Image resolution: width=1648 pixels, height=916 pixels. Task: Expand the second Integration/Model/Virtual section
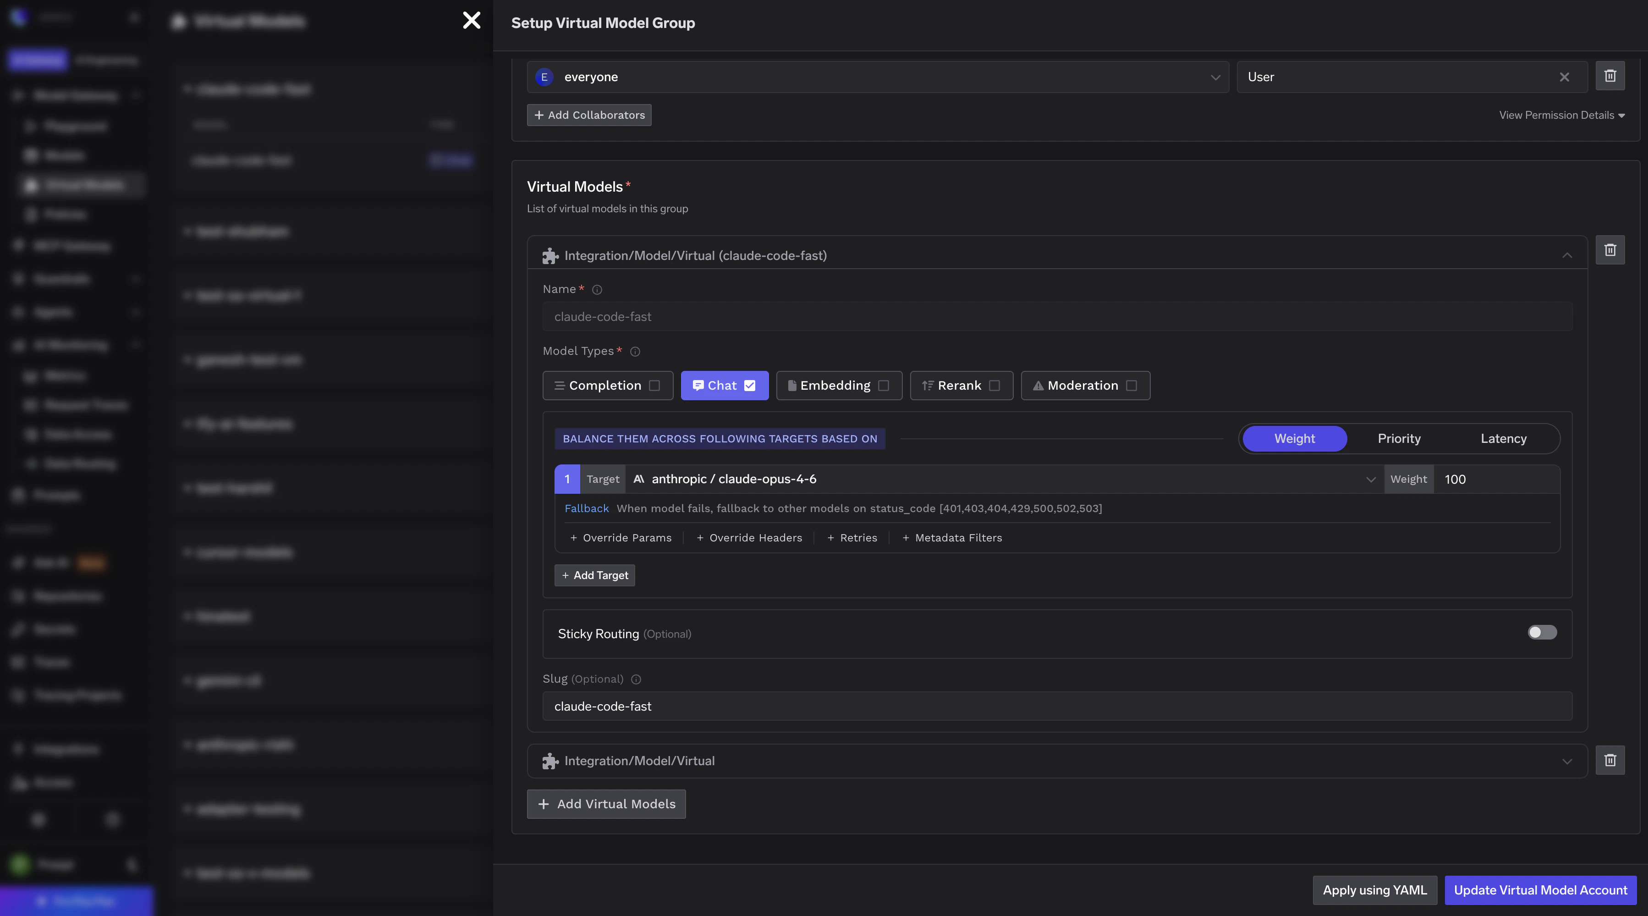(1567, 761)
